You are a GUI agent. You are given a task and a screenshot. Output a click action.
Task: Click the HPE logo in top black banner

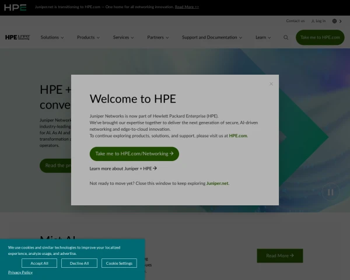[x=15, y=8]
